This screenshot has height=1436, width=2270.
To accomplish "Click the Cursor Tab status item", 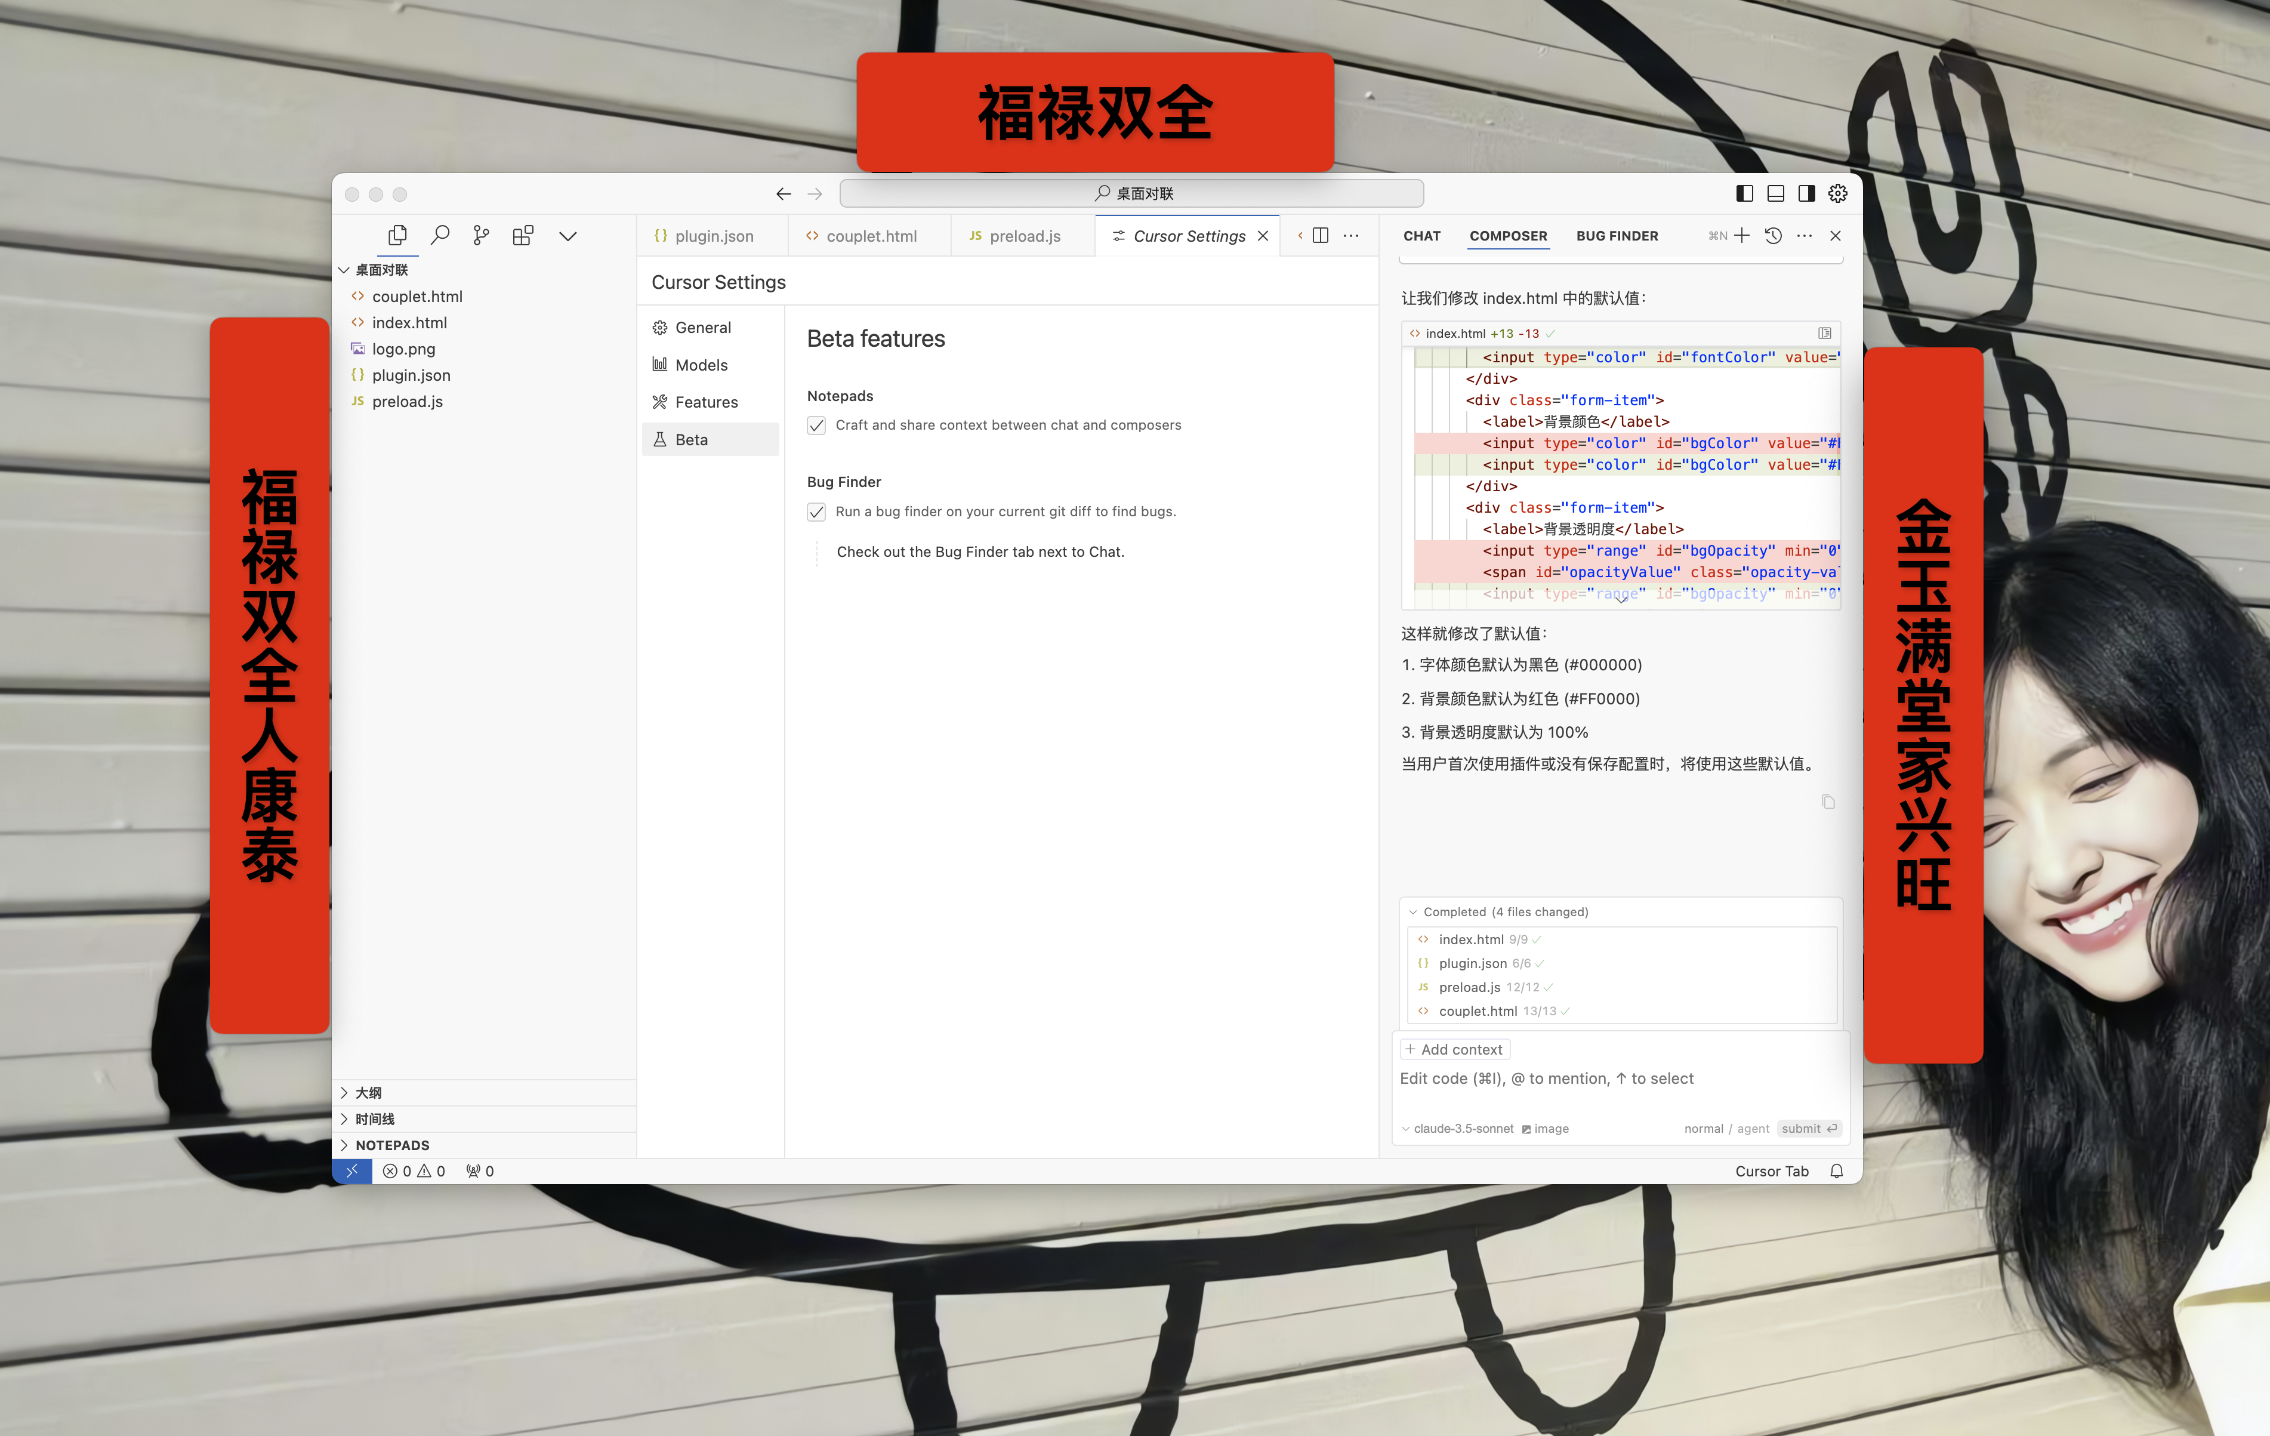I will pyautogui.click(x=1771, y=1171).
